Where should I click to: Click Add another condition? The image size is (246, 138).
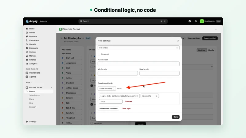point(109,109)
